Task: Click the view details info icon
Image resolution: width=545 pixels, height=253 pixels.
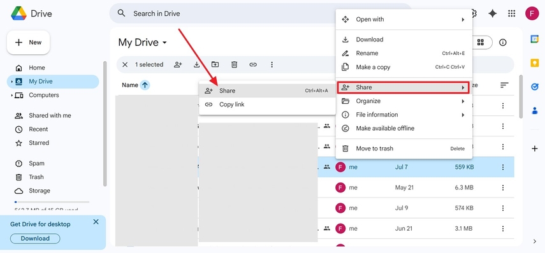Action: pyautogui.click(x=502, y=43)
